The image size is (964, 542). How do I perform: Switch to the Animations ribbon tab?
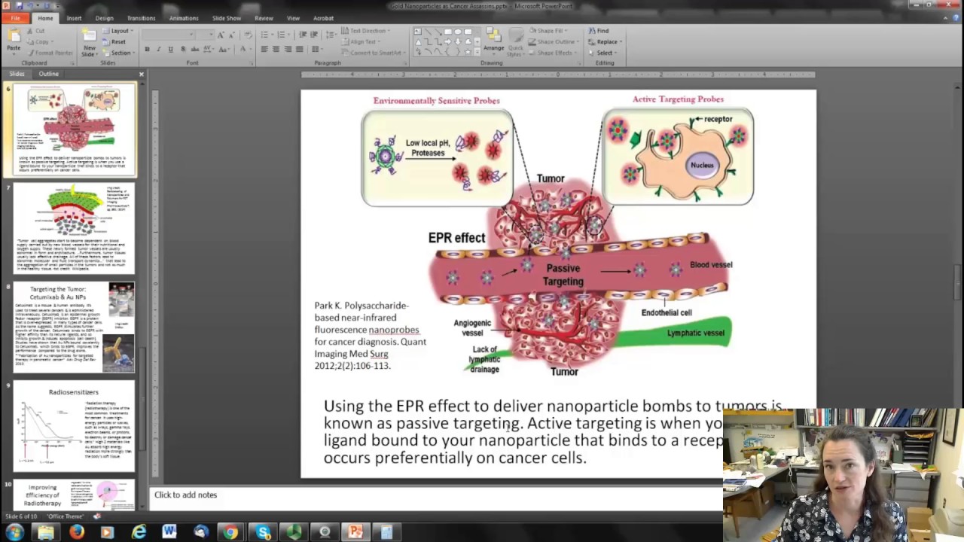[184, 18]
